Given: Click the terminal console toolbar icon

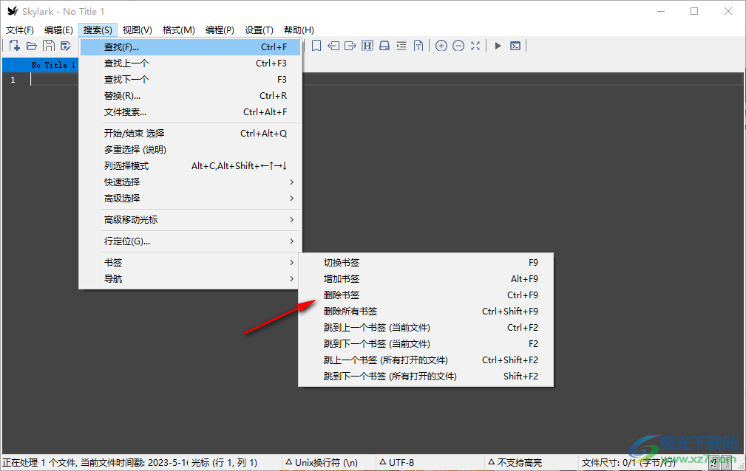Looking at the screenshot, I should [515, 46].
